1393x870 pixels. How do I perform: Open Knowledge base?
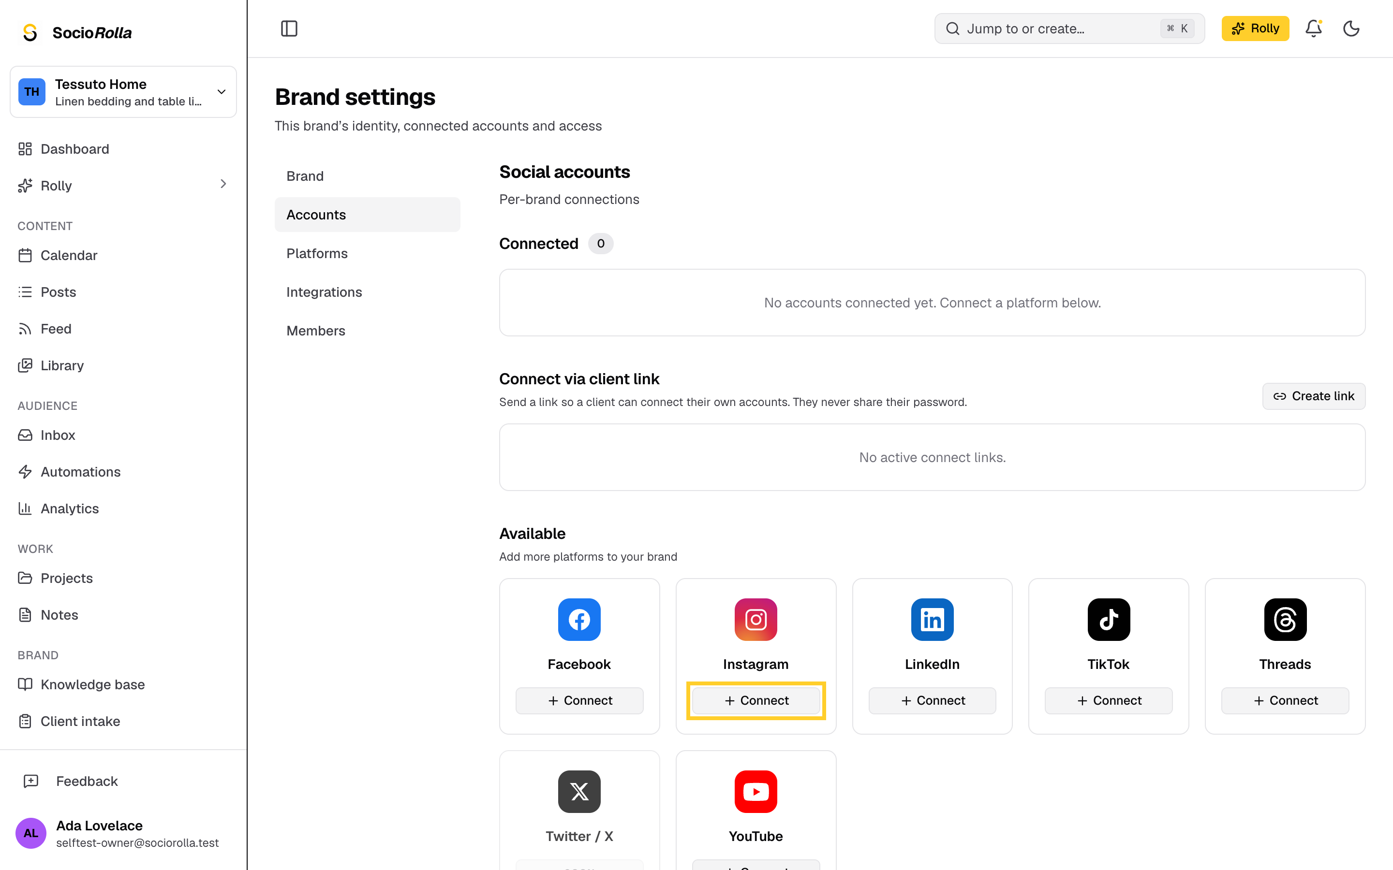pos(123,685)
